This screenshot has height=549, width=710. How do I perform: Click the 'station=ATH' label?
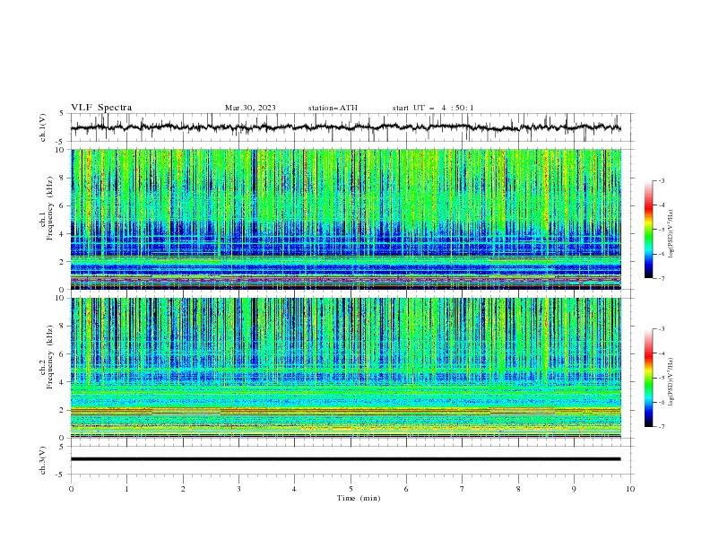point(333,108)
